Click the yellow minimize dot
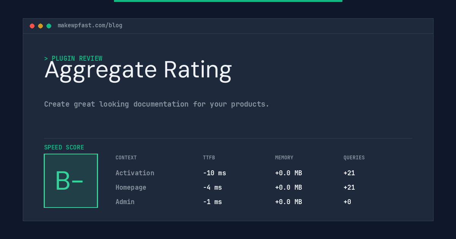Image resolution: width=456 pixels, height=239 pixels. tap(40, 26)
